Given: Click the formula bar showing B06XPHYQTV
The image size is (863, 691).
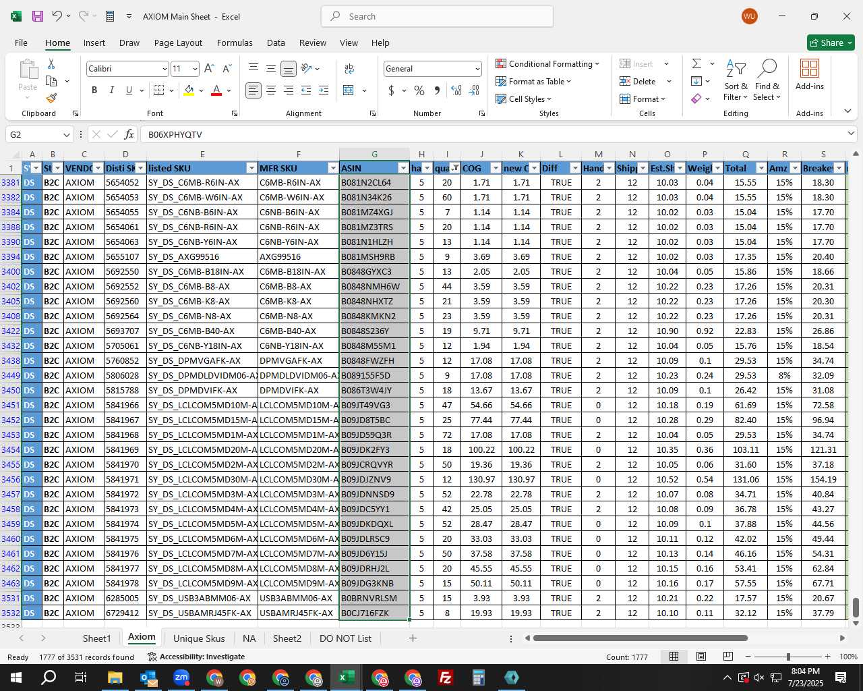Looking at the screenshot, I should (x=498, y=134).
